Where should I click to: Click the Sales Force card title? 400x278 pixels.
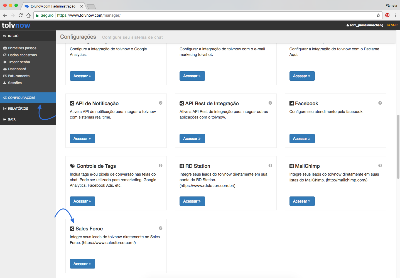89,229
